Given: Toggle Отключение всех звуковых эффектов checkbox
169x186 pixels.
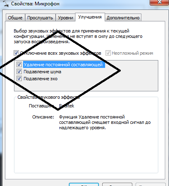Looking at the screenshot, I should pyautogui.click(x=16, y=53).
